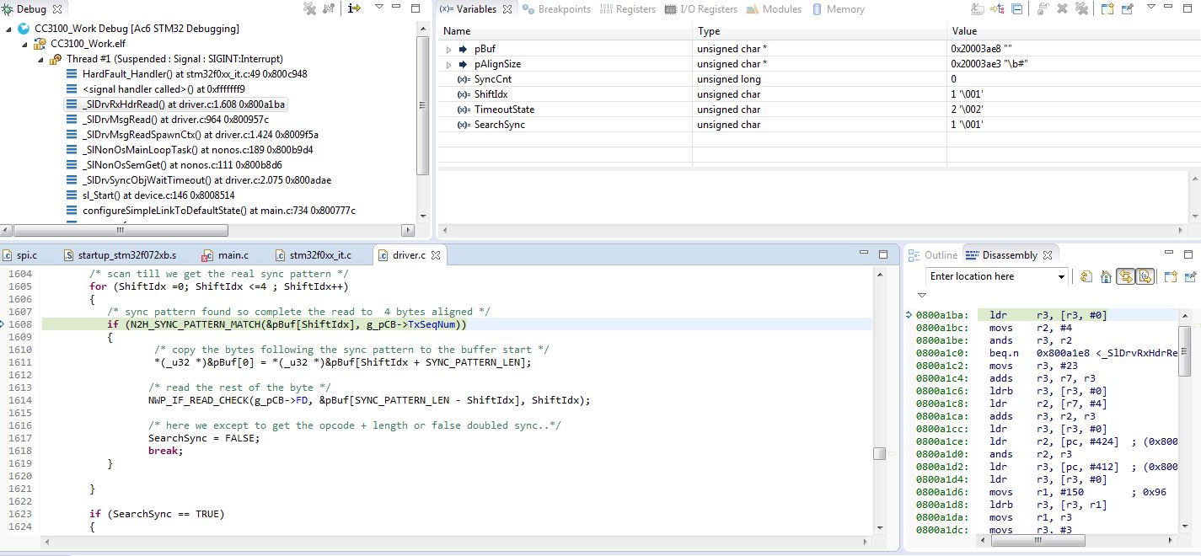Toggle Show Source button in Disassembly toolbar
The width and height of the screenshot is (1201, 556).
click(1145, 276)
